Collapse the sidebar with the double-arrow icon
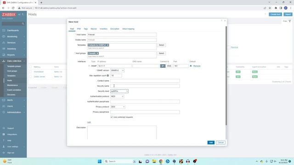 point(19,14)
